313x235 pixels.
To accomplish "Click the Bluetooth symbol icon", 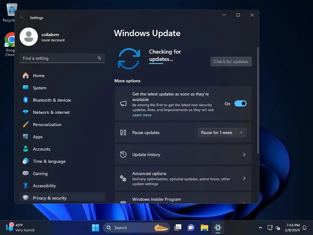I will pos(26,100).
